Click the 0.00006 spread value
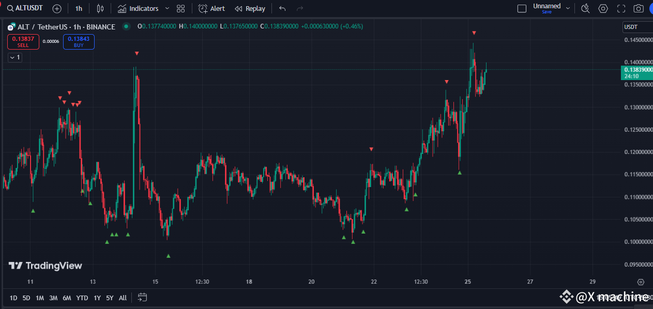This screenshot has width=653, height=309. pos(51,42)
